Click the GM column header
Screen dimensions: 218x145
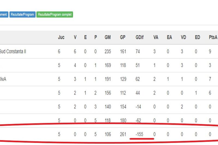click(x=108, y=37)
